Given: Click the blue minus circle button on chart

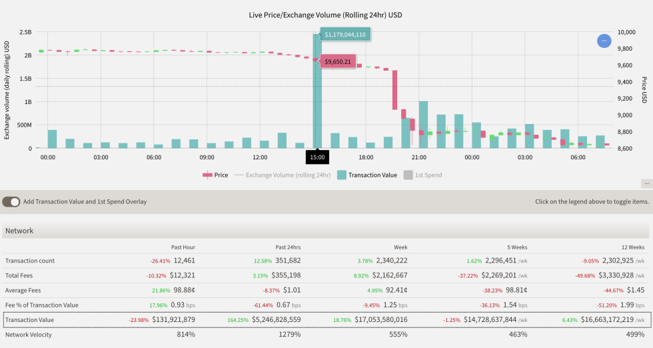Looking at the screenshot, I should (x=604, y=41).
